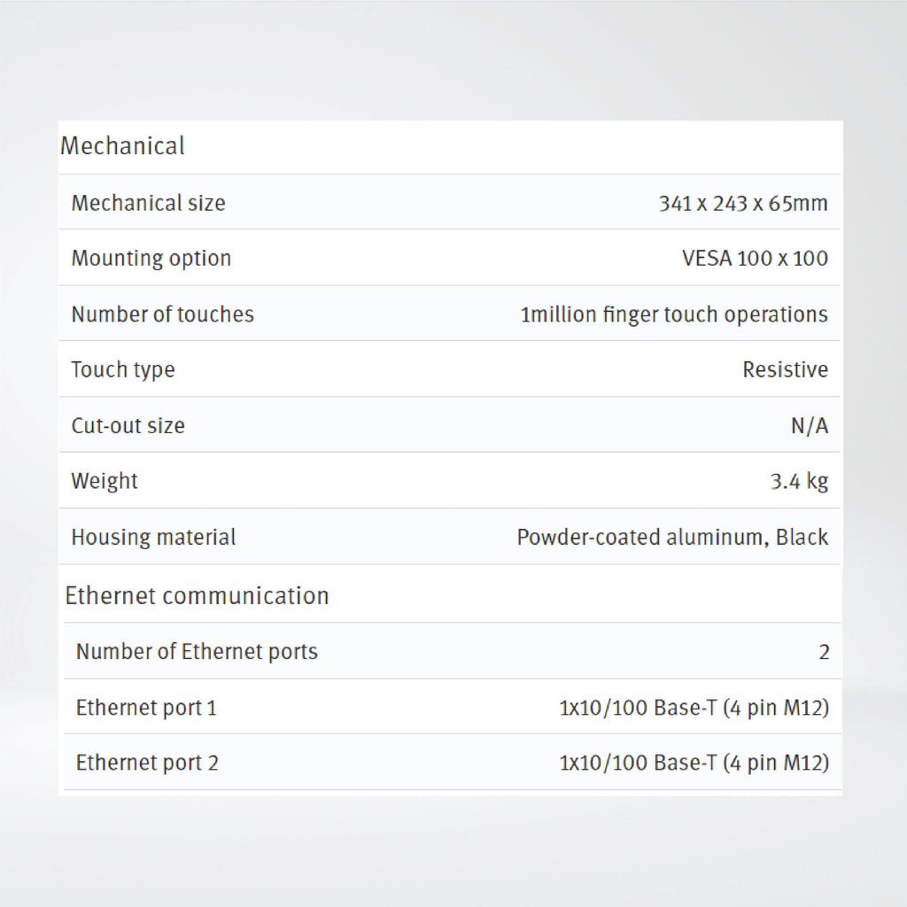This screenshot has height=907, width=907.
Task: Click the Ethernet communication section heading
Action: (x=197, y=596)
